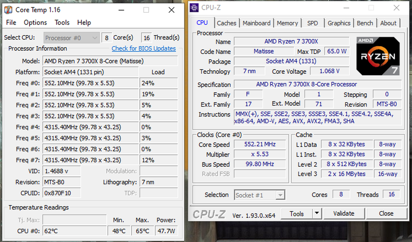Switch to the Mainboard tab
Viewport: 412px width, 242px height.
257,23
